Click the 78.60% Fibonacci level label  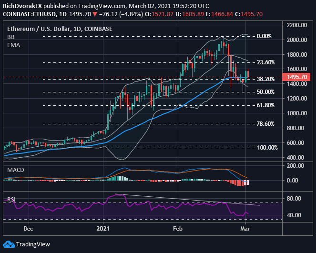coord(265,124)
